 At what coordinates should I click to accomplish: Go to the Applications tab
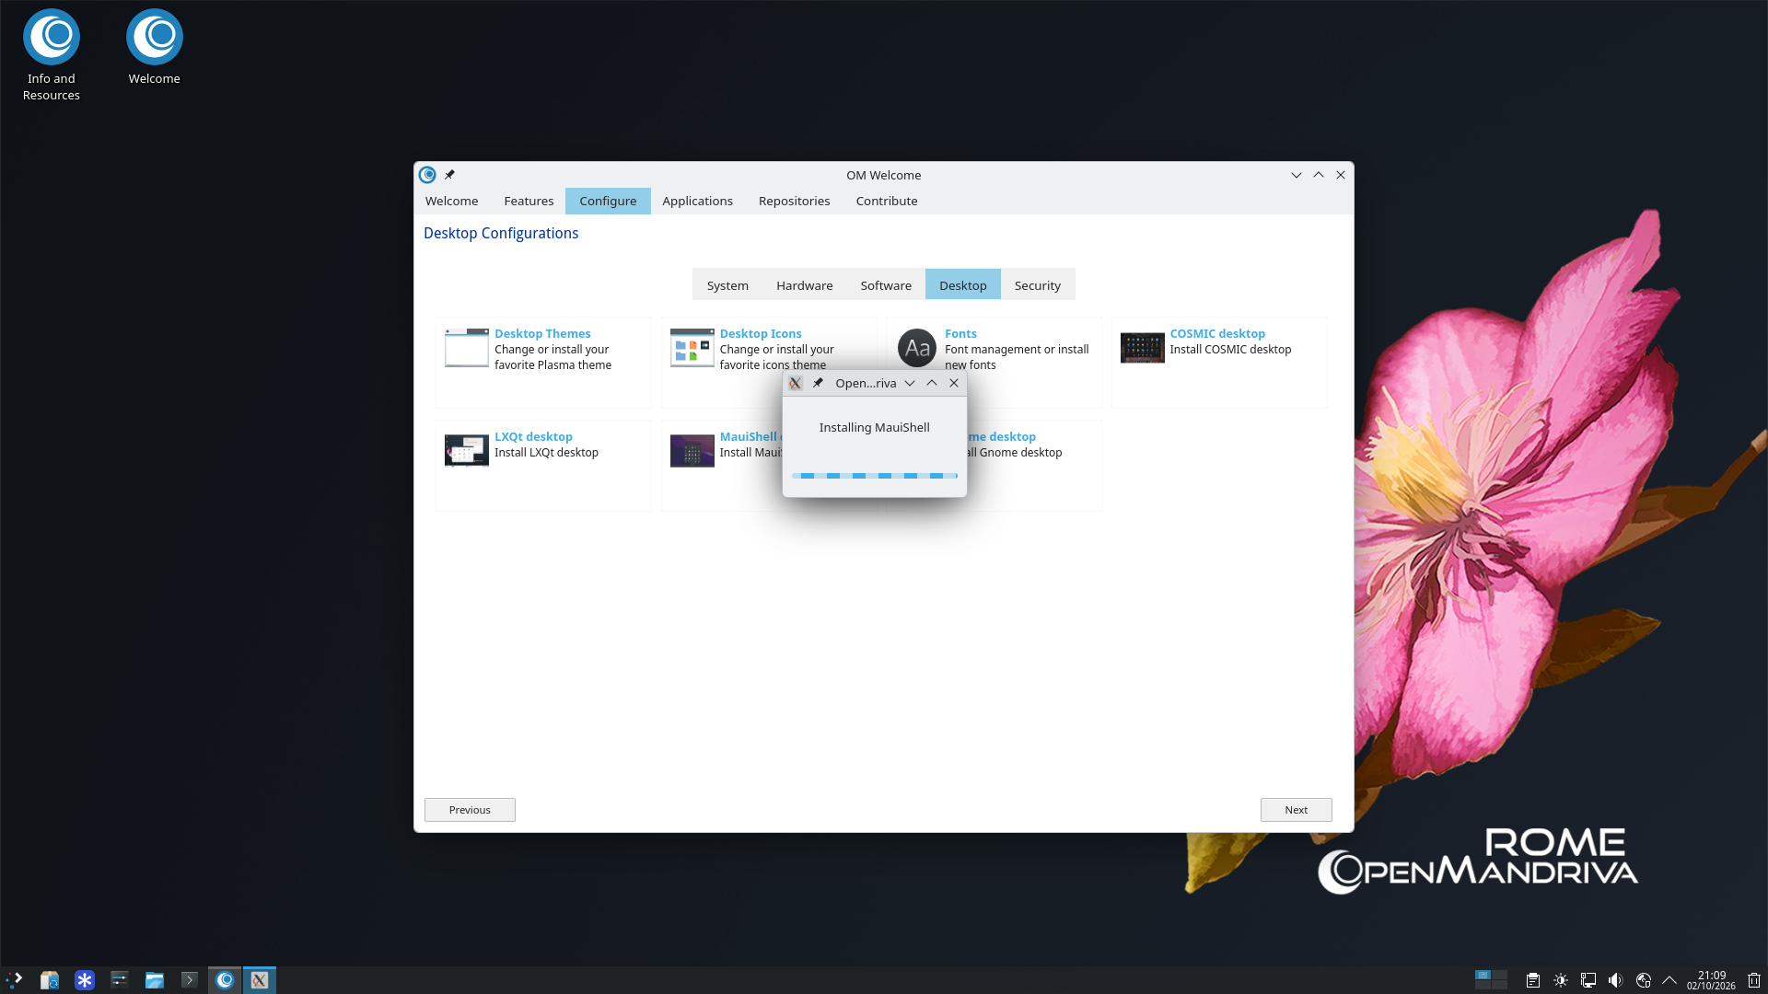point(697,201)
